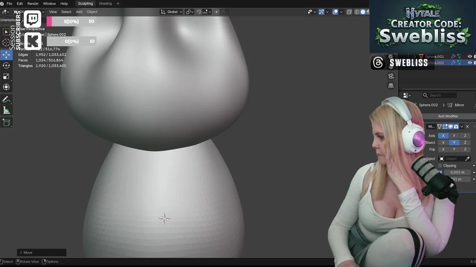
Task: Remove the Mirror modifier with X
Action: (x=467, y=126)
